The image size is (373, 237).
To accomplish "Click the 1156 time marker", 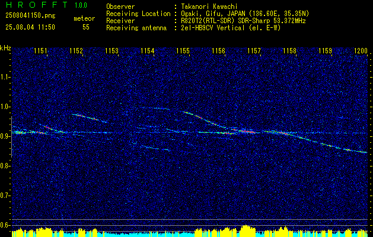I will point(218,50).
